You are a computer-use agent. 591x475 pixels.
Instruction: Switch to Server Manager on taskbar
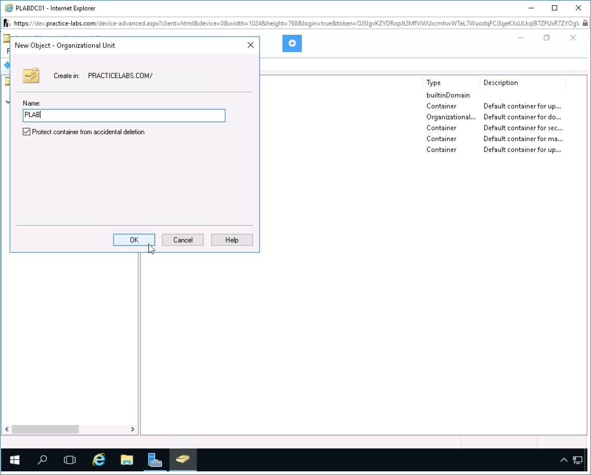155,460
